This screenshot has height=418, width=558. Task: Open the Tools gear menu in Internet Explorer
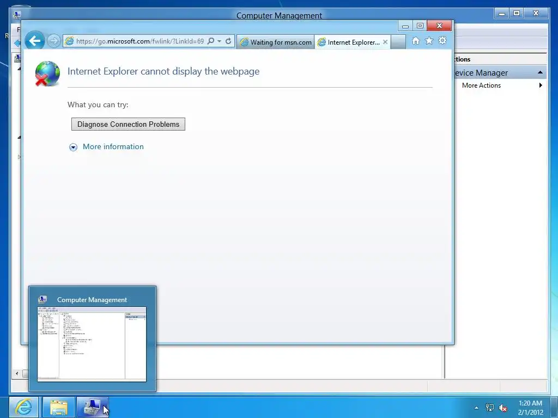click(442, 40)
